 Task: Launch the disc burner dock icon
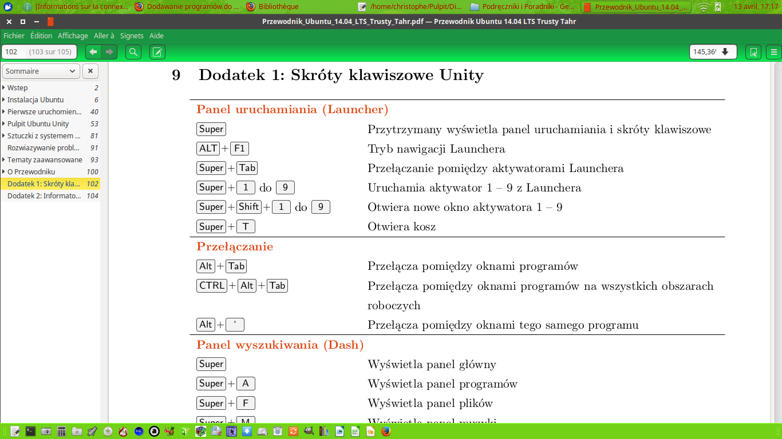(108, 431)
